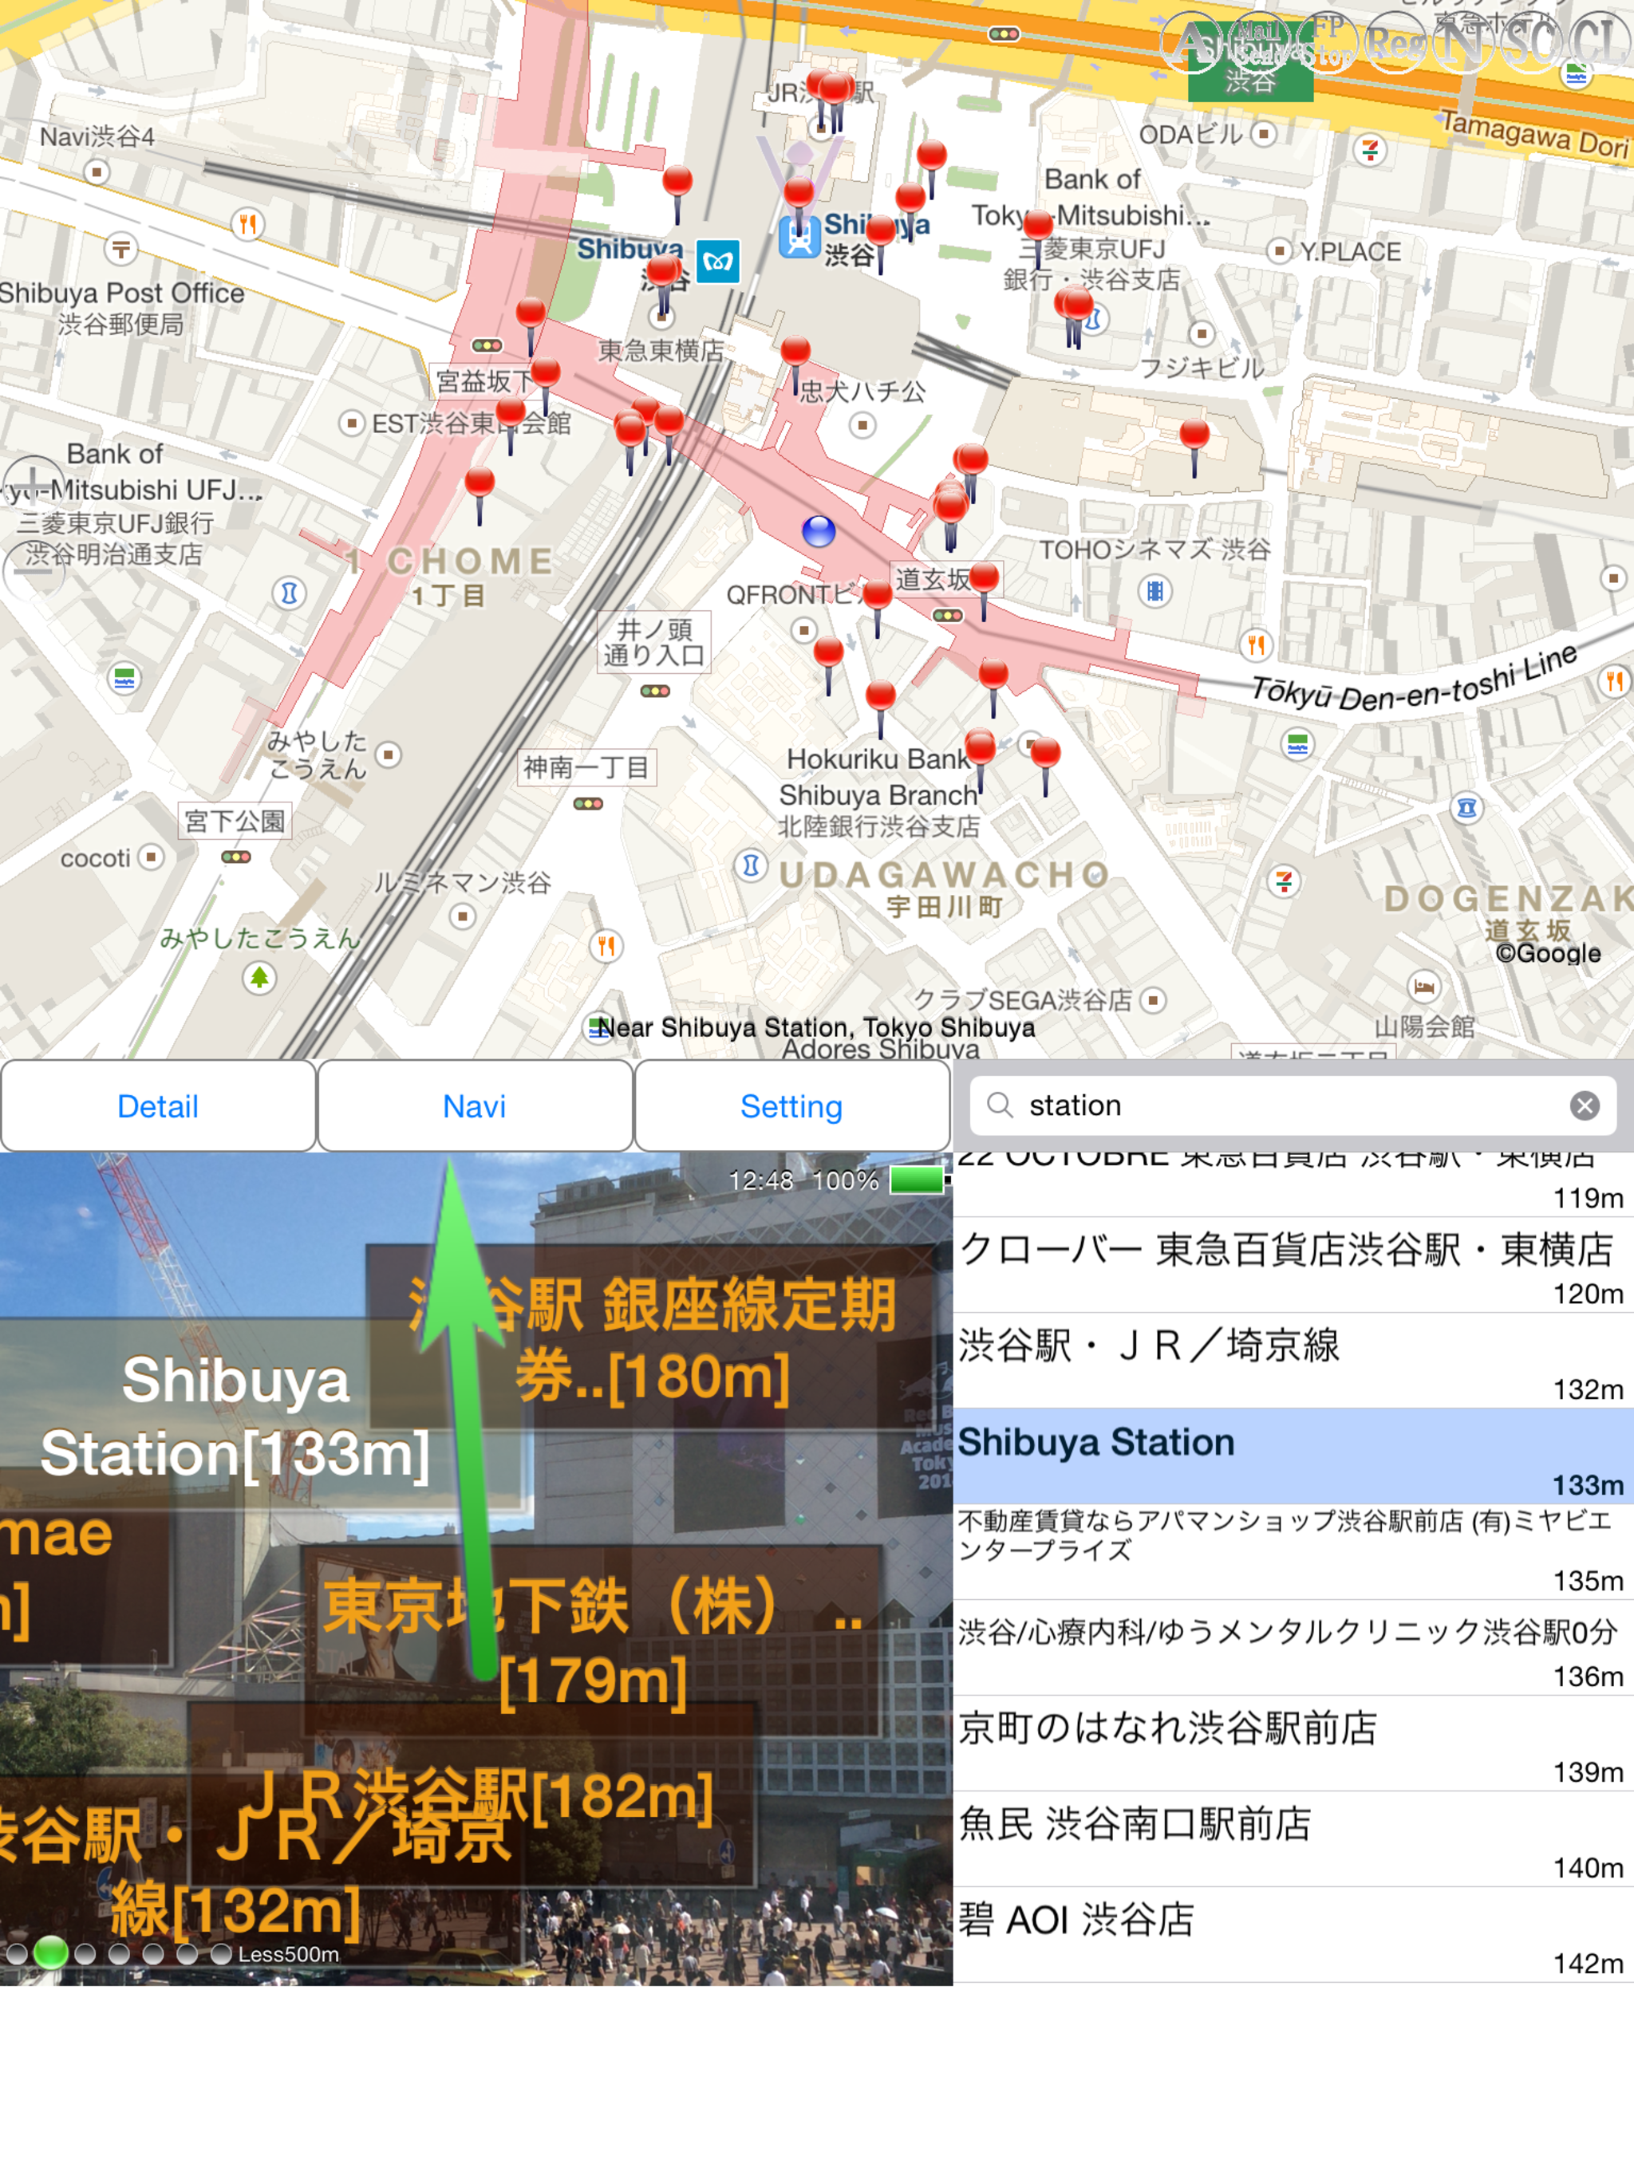Tap the Shibuya Station[133m] AR label

coord(235,1417)
